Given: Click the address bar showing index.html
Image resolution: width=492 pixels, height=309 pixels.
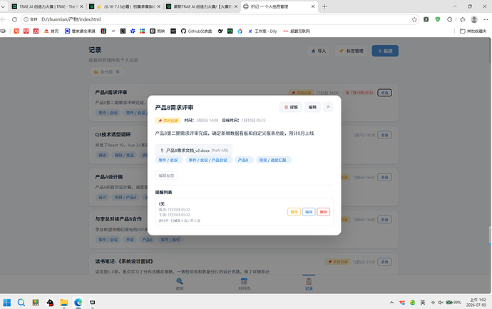Looking at the screenshot, I should (x=220, y=19).
